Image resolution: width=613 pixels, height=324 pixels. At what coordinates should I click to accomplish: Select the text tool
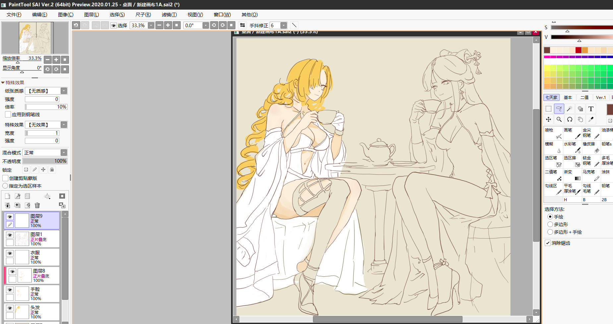pyautogui.click(x=591, y=109)
